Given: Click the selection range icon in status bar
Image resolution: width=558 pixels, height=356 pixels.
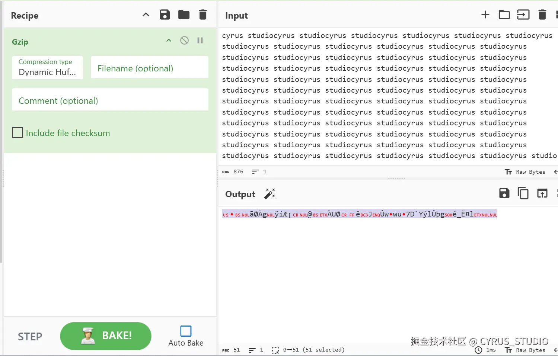Looking at the screenshot, I should pos(275,350).
